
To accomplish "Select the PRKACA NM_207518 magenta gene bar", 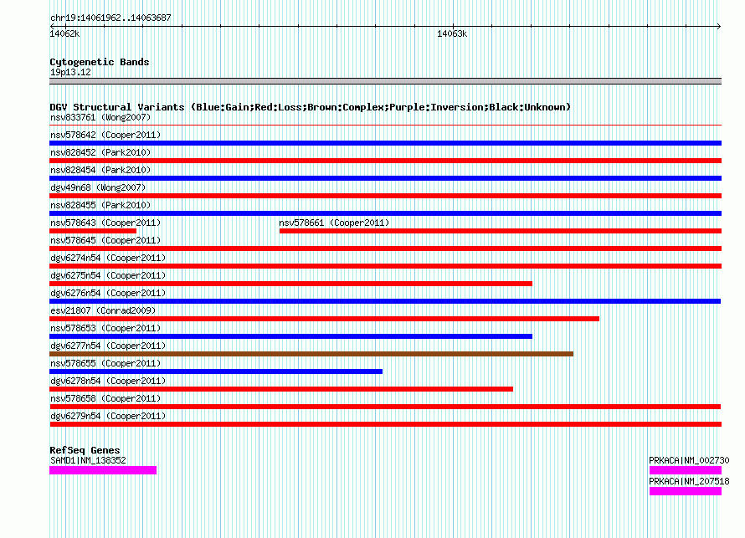I will (686, 491).
